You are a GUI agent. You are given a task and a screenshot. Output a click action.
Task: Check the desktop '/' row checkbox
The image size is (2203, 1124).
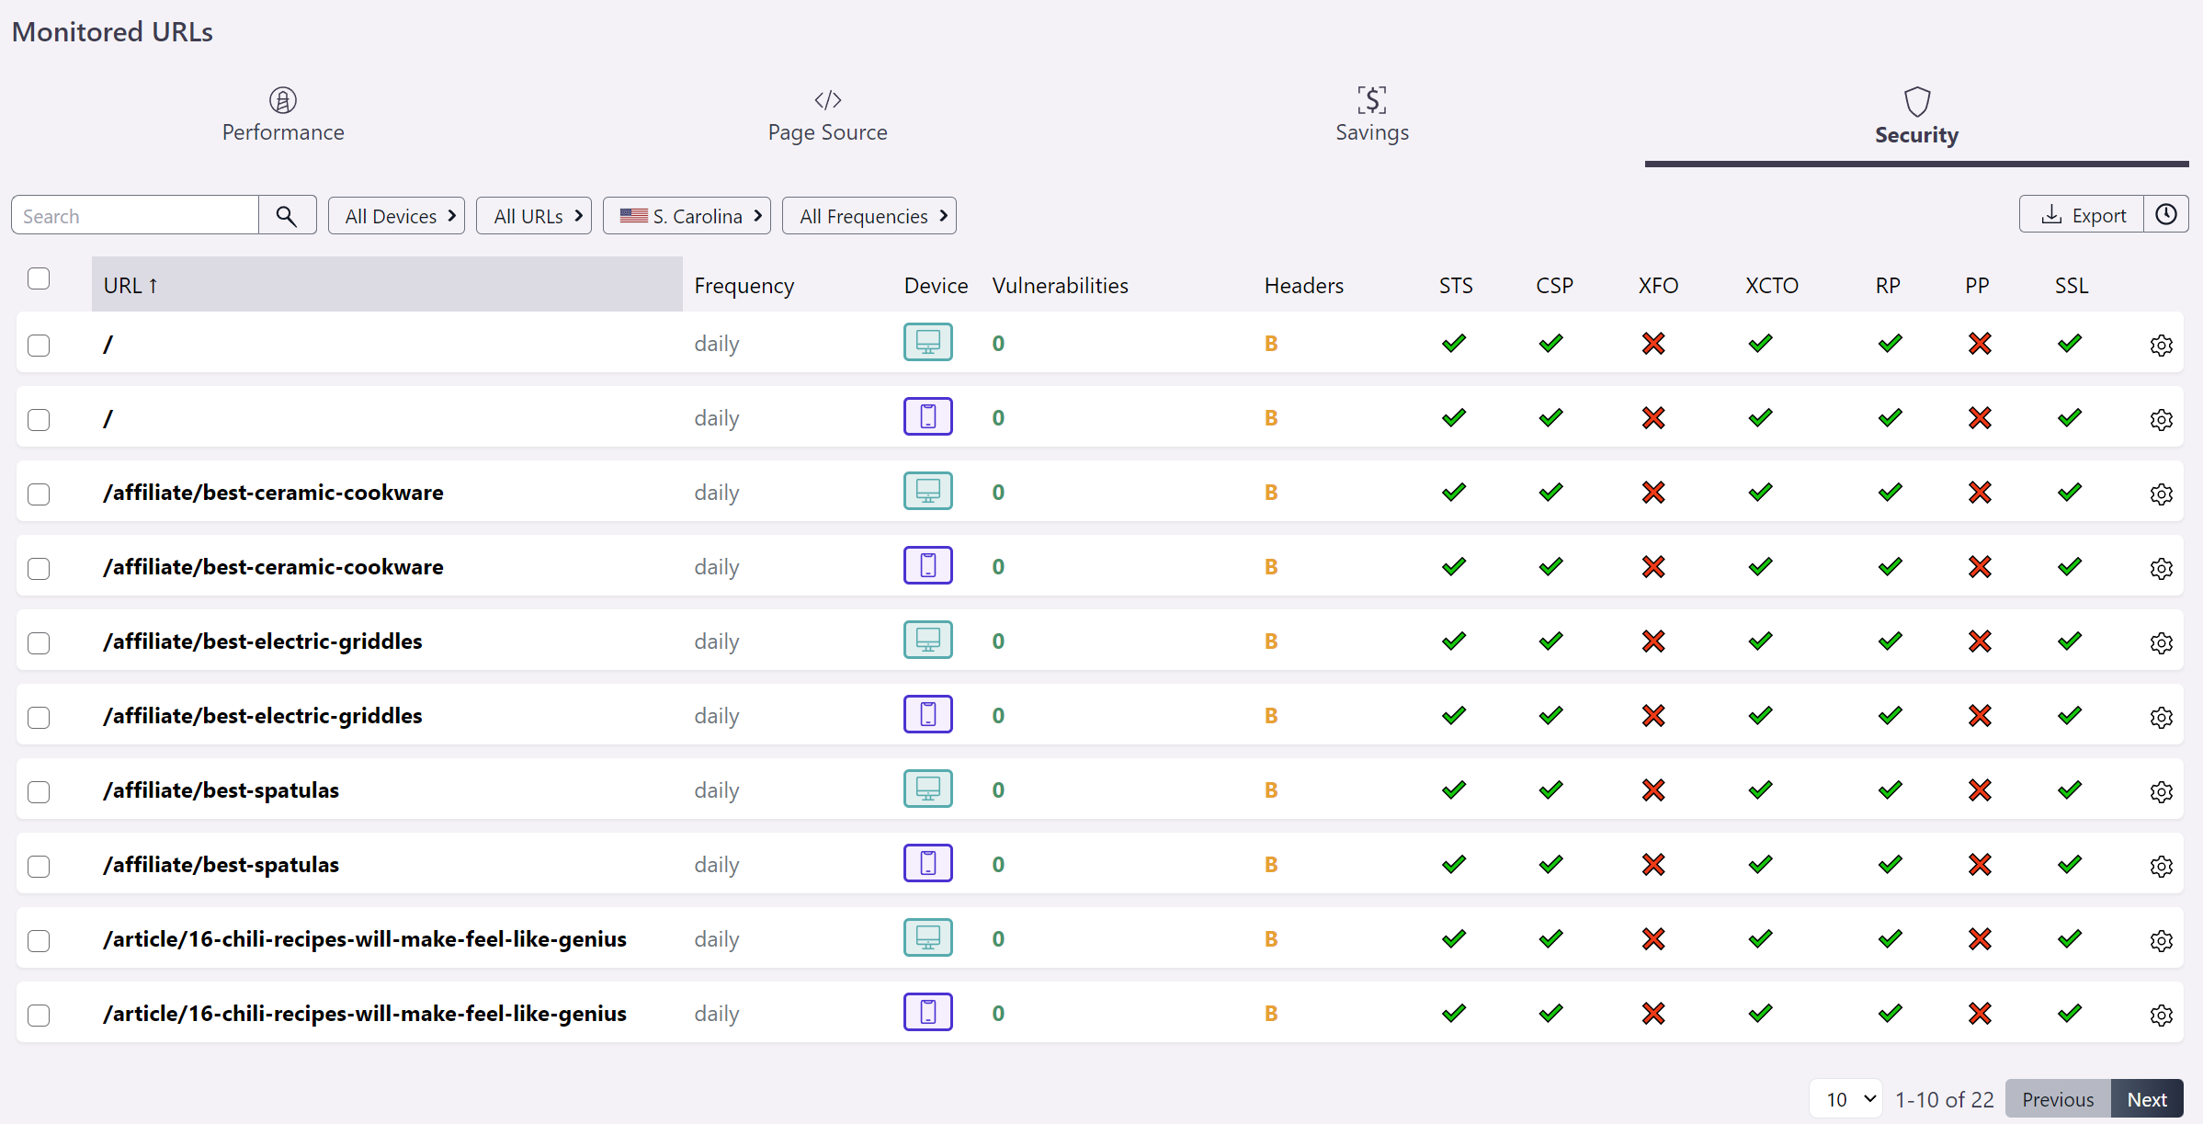pyautogui.click(x=39, y=346)
